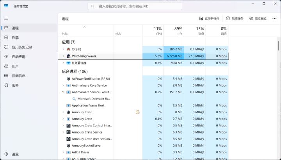Viewport: 281px width, 160px height.
Task: Collapse Antimalware Service Executable group
Action: coord(63,92)
